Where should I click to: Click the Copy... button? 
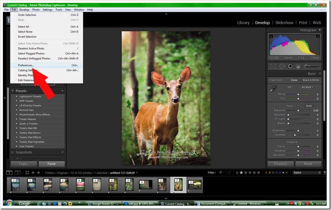pos(24,164)
